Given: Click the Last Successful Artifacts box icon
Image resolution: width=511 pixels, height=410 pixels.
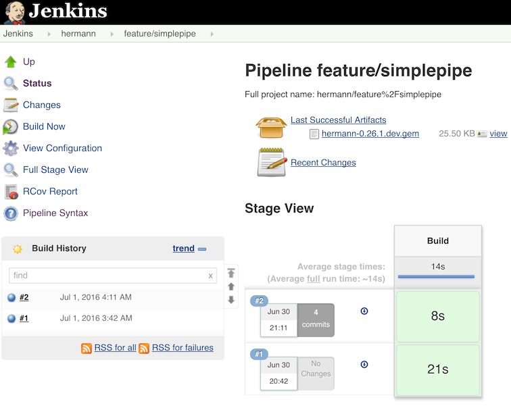Looking at the screenshot, I should click(272, 125).
